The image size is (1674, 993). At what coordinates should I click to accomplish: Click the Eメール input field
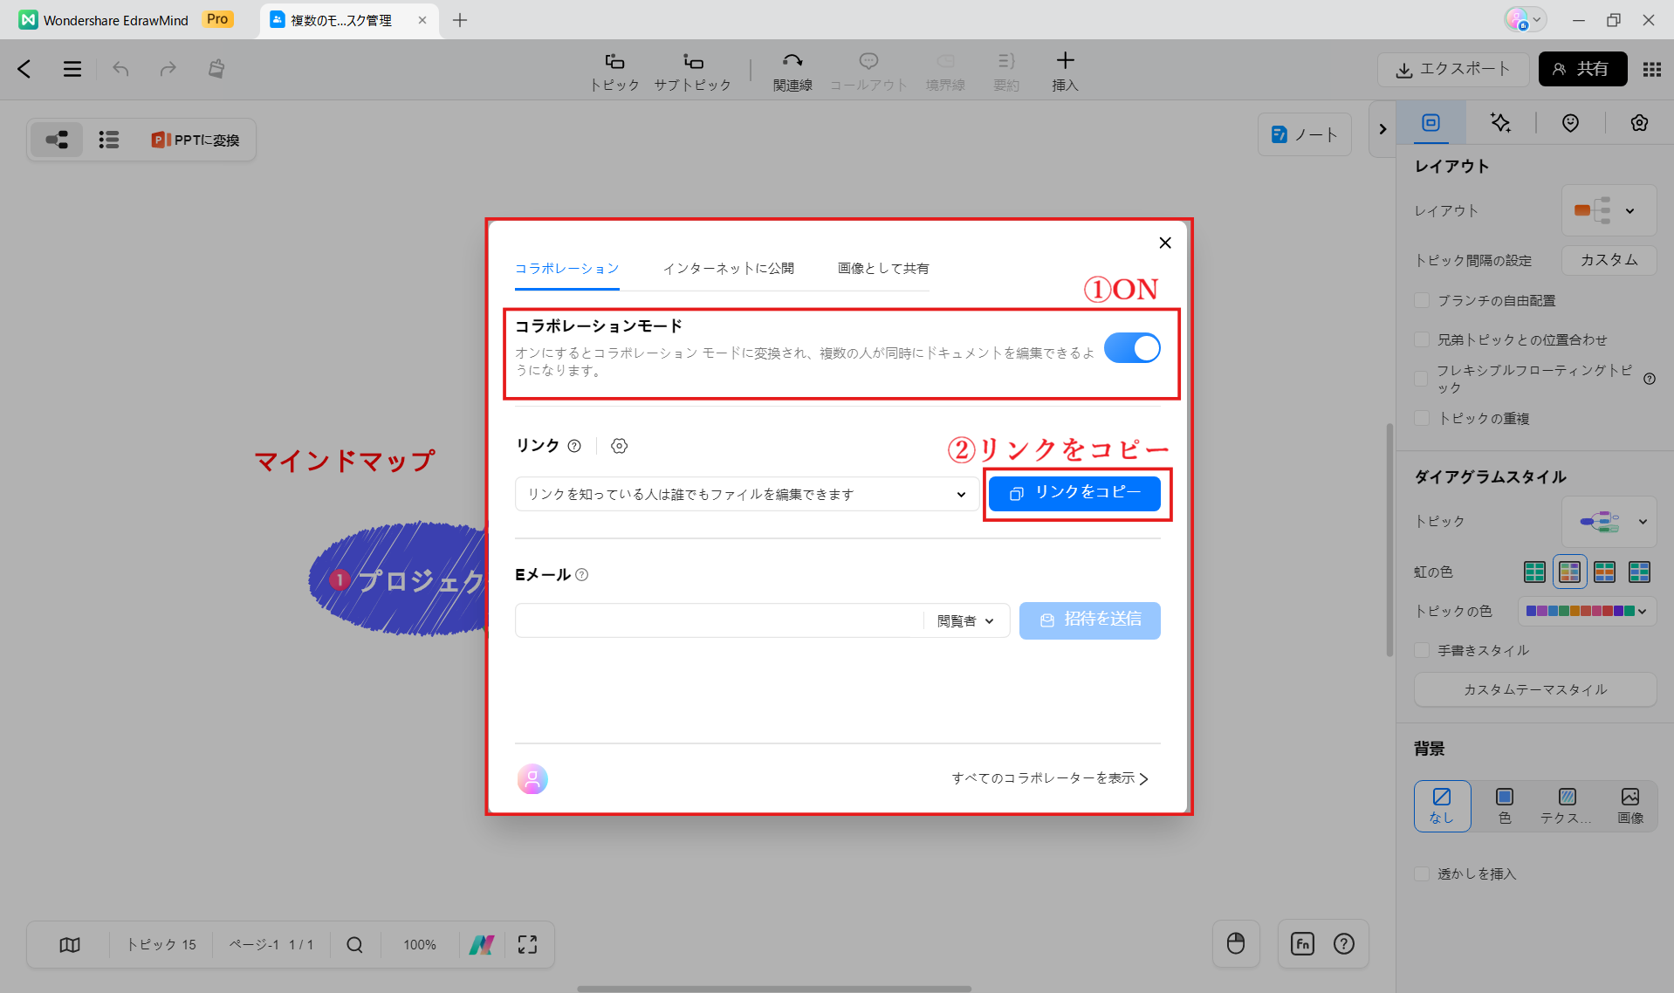716,620
